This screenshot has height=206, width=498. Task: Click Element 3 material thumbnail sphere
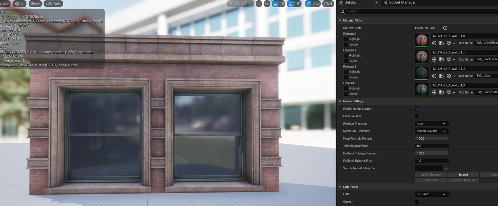[422, 90]
